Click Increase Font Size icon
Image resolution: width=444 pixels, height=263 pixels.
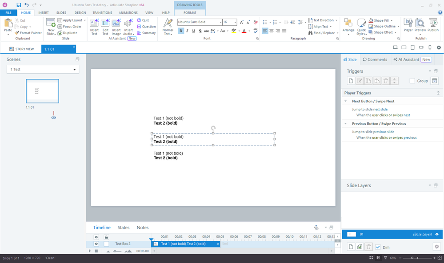tap(241, 22)
